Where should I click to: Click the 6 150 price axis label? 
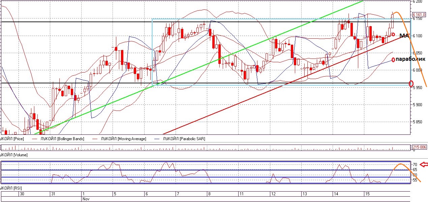tap(418, 18)
